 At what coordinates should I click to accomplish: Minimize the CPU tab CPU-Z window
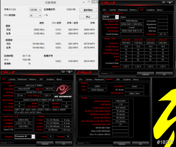point(63,72)
